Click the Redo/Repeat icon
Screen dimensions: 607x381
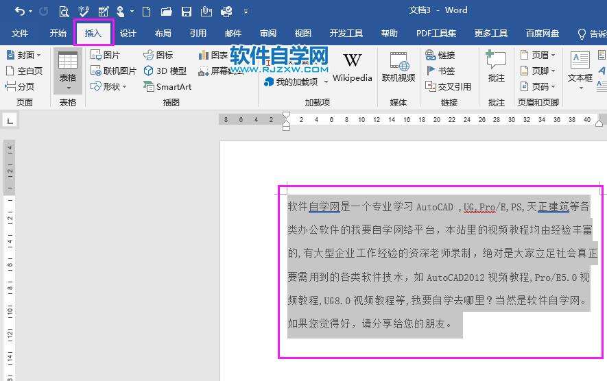[x=44, y=12]
